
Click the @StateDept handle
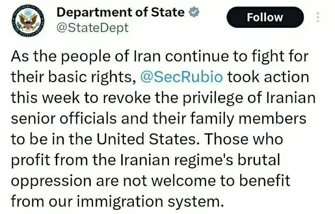pyautogui.click(x=92, y=28)
